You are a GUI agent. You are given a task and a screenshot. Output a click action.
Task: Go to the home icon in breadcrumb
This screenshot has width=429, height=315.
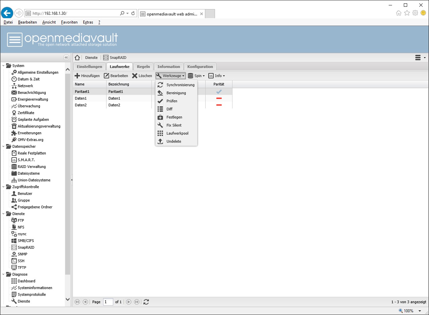click(x=77, y=58)
